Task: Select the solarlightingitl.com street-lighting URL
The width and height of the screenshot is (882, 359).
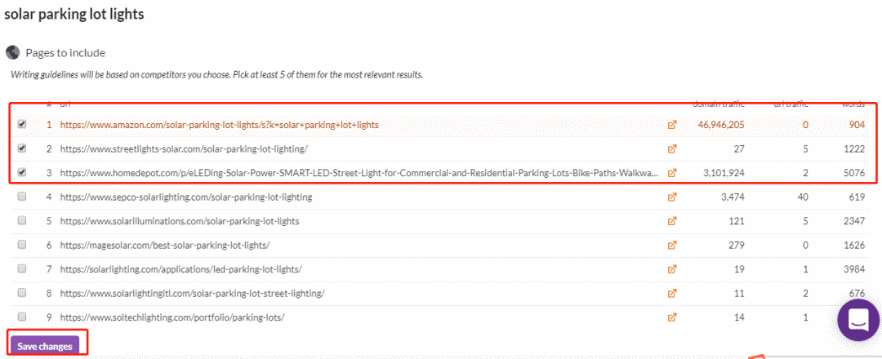Action: coord(193,293)
